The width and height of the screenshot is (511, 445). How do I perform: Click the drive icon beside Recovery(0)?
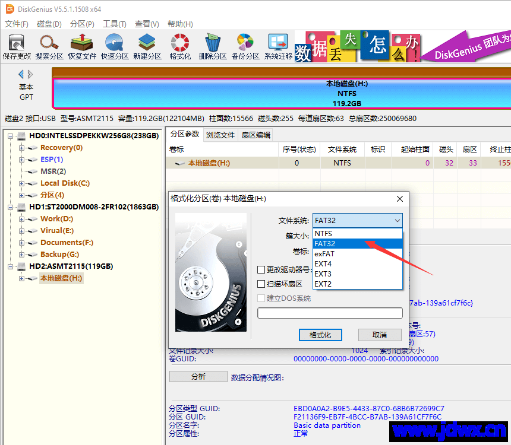click(32, 148)
